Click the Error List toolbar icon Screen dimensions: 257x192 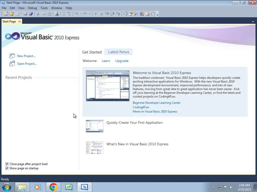pyautogui.click(x=148, y=14)
